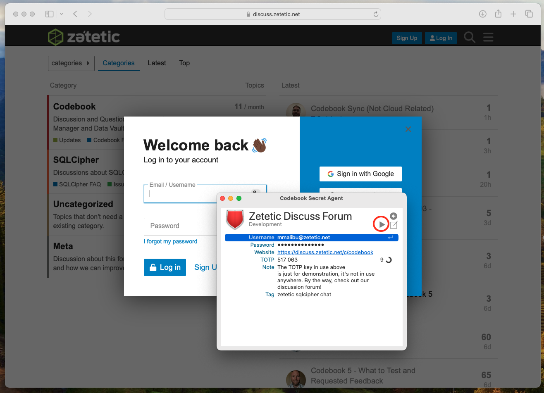Open the forum hamburger menu

(x=488, y=38)
